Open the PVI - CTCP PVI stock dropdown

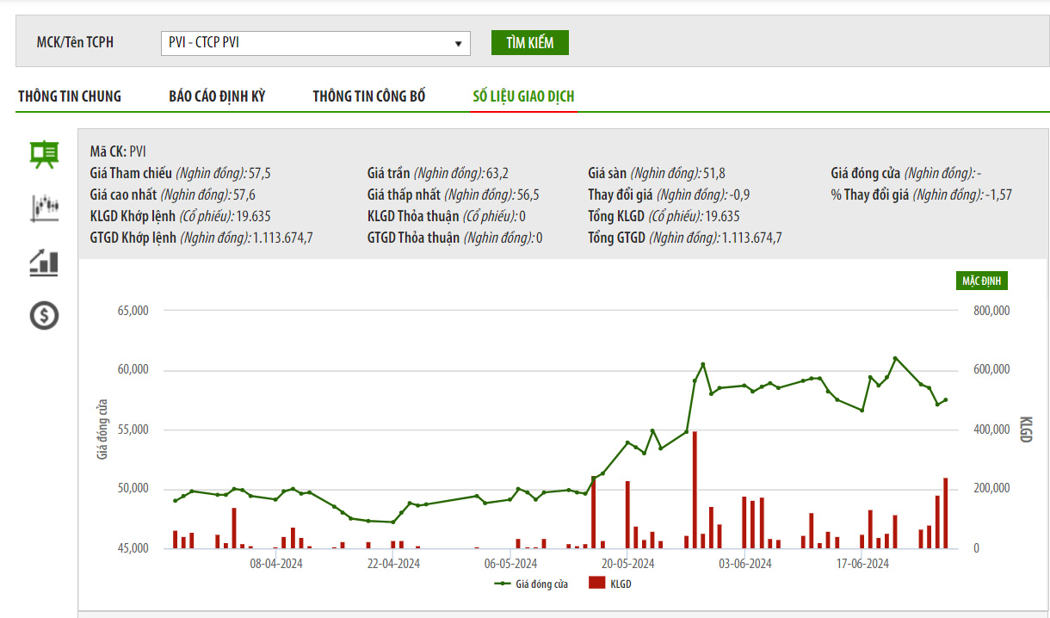click(x=315, y=43)
